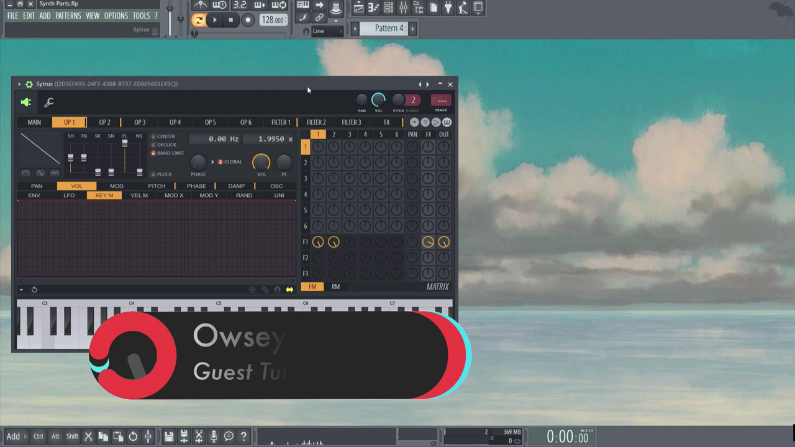Toggle the GLOBAL phase option
Image resolution: width=795 pixels, height=447 pixels.
coord(220,162)
